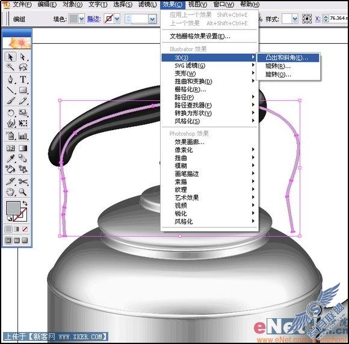
Task: Select the Type (T) tool
Action: pyautogui.click(x=23, y=79)
